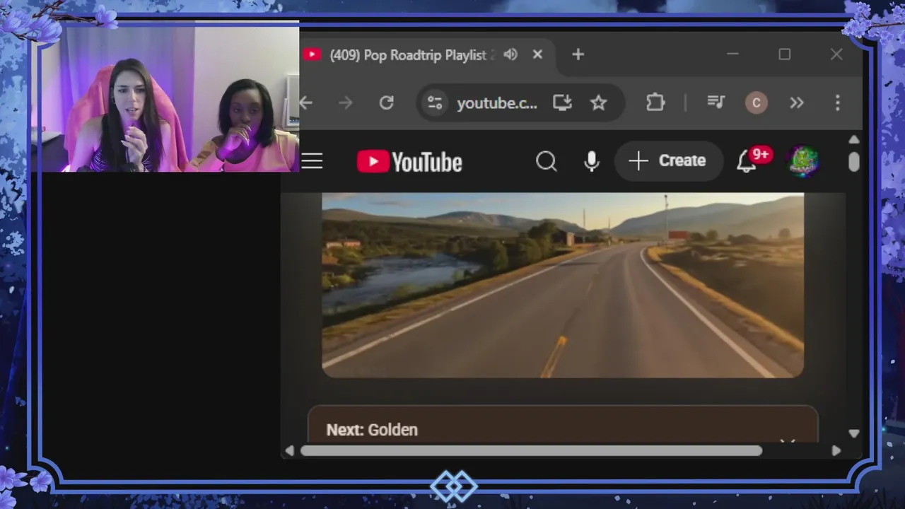Focus the youtube.com address bar
Viewport: 905px width, 509px height.
coord(496,103)
